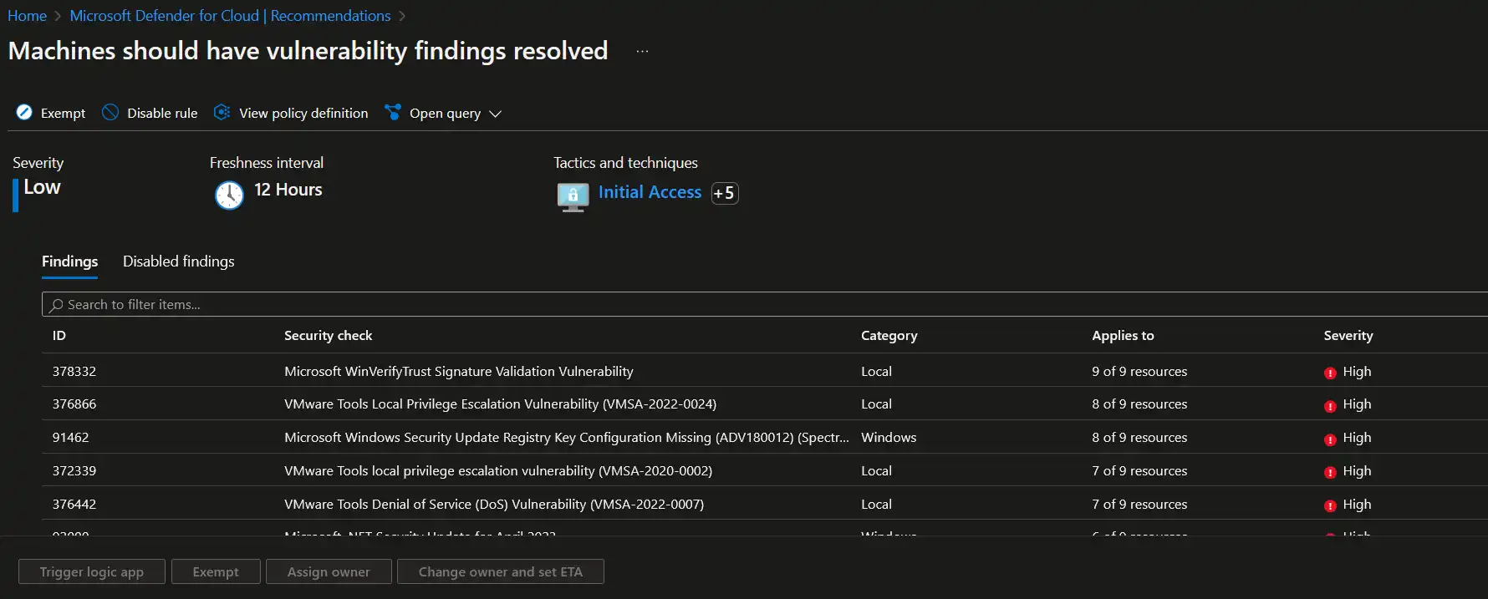Open Microsoft Defender for Cloud Recommendations breadcrumb

point(230,16)
